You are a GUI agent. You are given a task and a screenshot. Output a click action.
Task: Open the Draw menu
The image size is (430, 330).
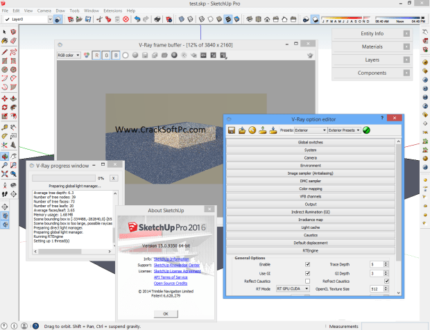pyautogui.click(x=60, y=10)
